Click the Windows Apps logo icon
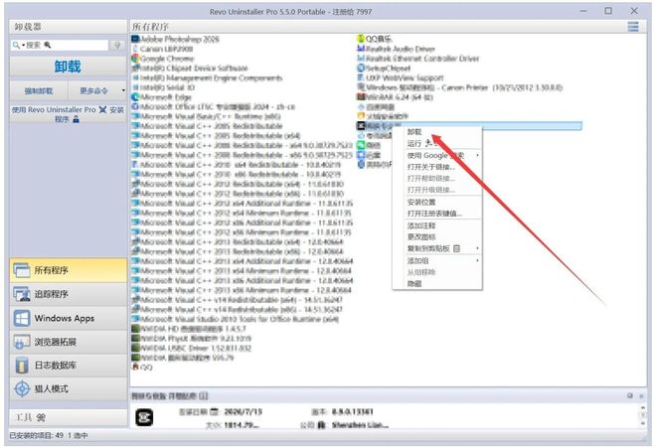The image size is (656, 448). [x=21, y=318]
